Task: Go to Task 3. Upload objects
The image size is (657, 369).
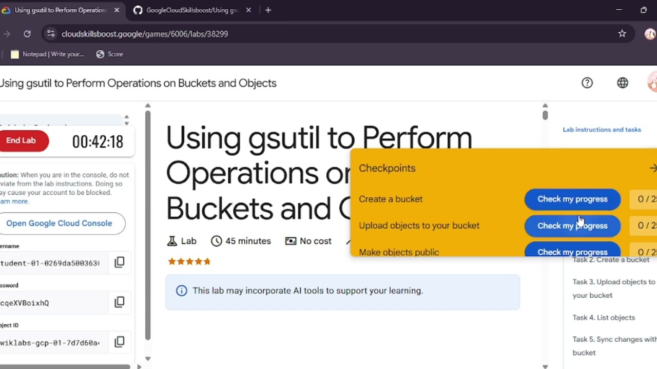Action: 614,289
